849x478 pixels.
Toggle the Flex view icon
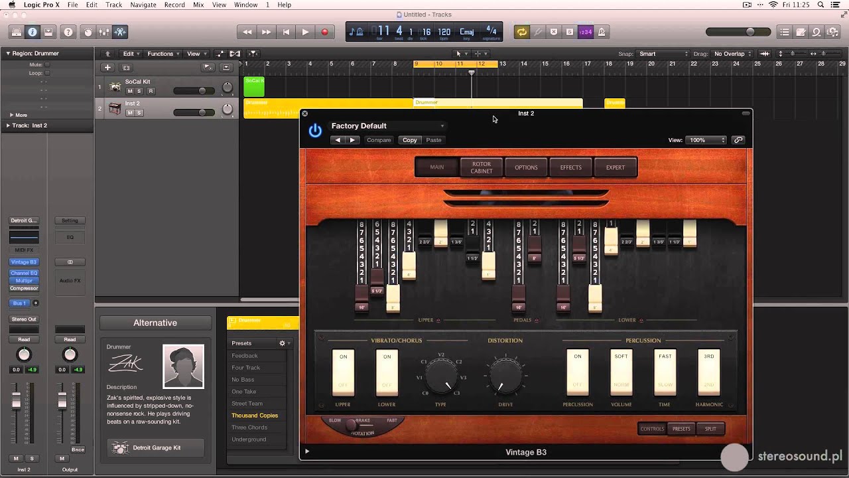(x=234, y=54)
